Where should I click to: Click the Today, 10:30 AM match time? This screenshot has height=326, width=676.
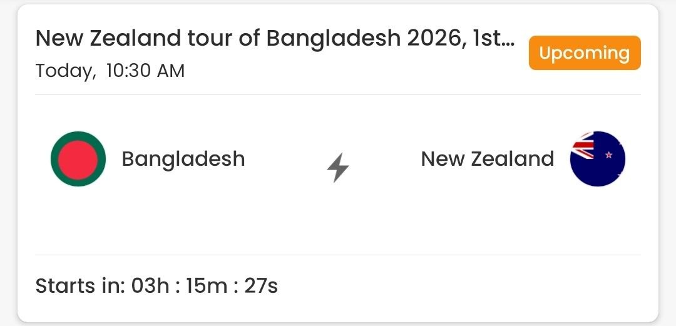point(110,71)
